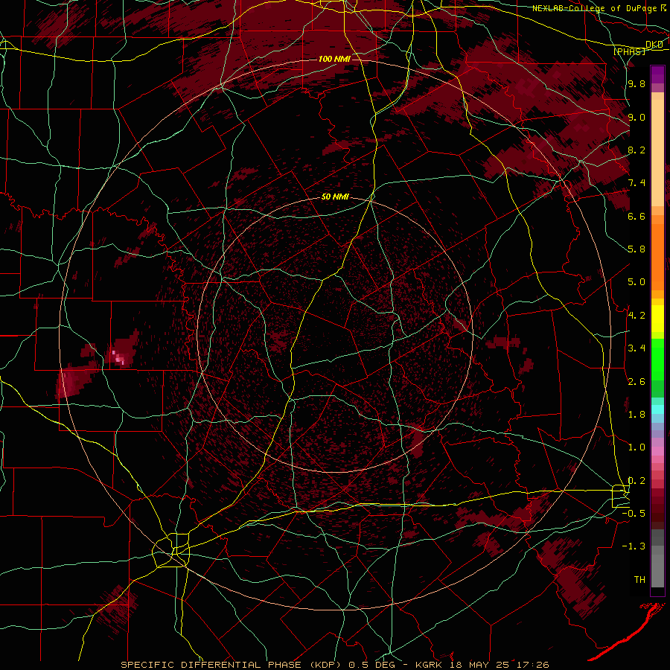Click the 3.4 value on the scale
Screen dimensions: 670x670
point(636,348)
